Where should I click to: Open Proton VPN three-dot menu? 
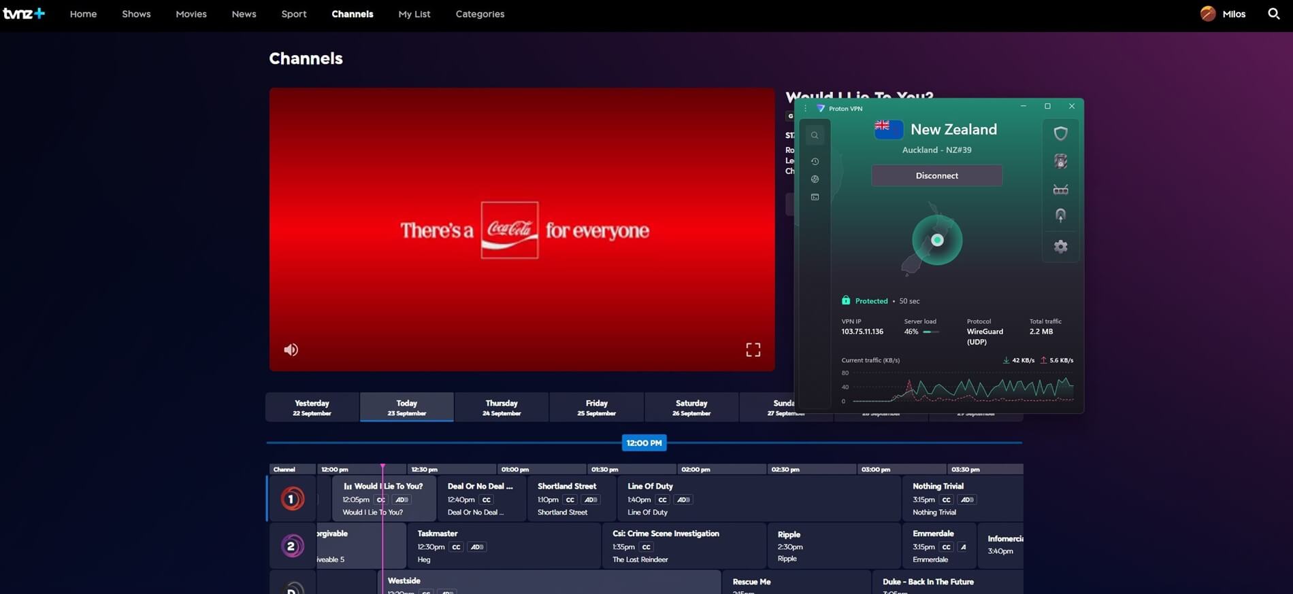pyautogui.click(x=805, y=108)
